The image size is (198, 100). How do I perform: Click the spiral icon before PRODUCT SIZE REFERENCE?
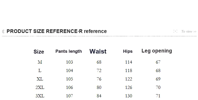coord(3,31)
